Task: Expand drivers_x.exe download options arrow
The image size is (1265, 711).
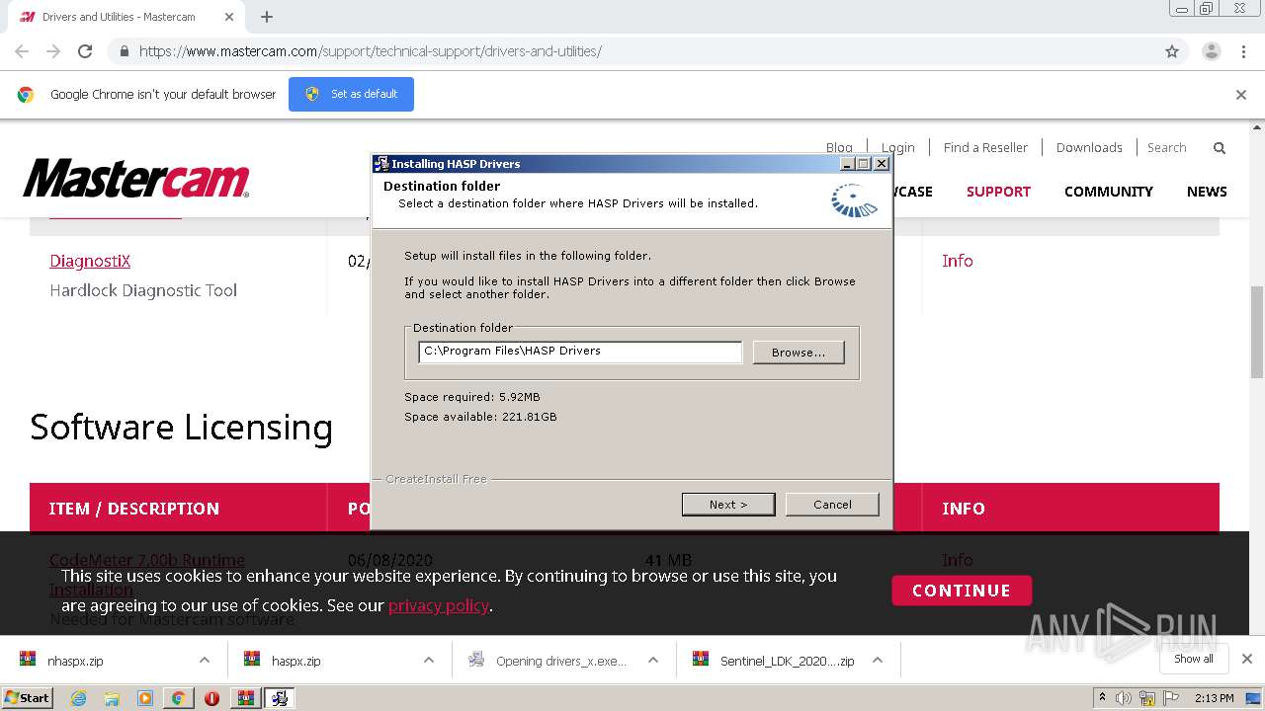Action: point(653,661)
